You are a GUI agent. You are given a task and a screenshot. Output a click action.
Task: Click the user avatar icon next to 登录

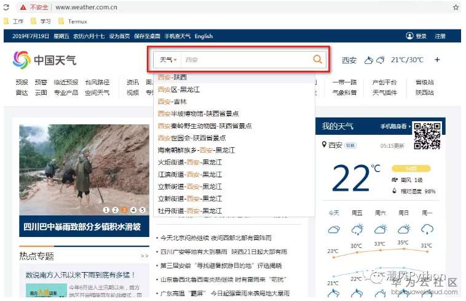coord(409,36)
